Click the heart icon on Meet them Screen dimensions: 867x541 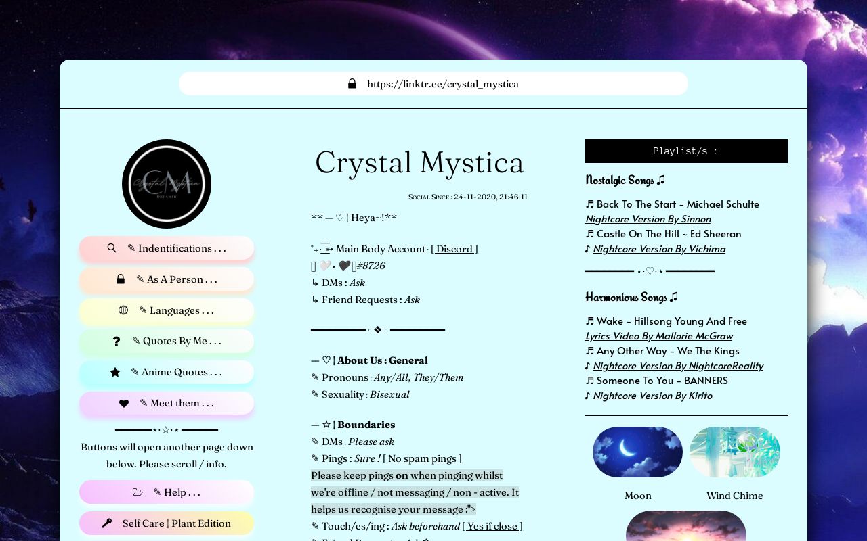[x=124, y=403]
